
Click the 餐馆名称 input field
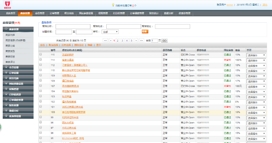[x=73, y=26]
